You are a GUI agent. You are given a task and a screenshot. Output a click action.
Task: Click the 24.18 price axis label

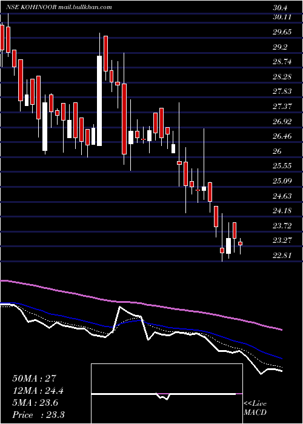tap(282, 210)
